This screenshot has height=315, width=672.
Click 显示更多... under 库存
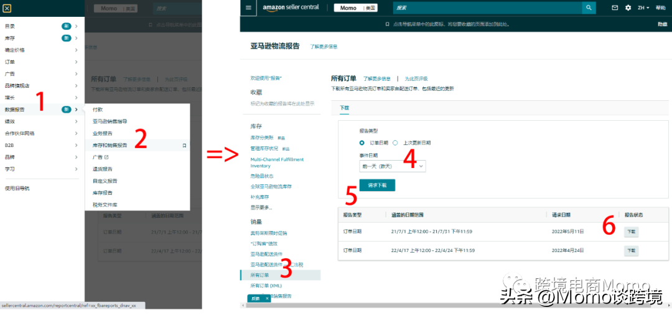click(x=261, y=207)
